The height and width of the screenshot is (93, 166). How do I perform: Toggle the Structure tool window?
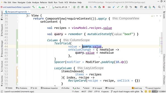2,66
